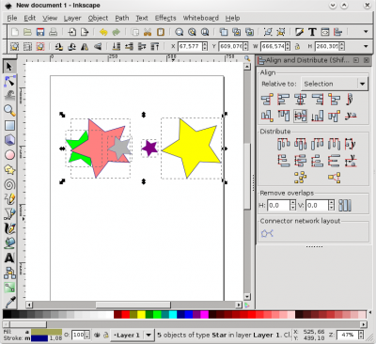Open the File menu

click(x=12, y=18)
